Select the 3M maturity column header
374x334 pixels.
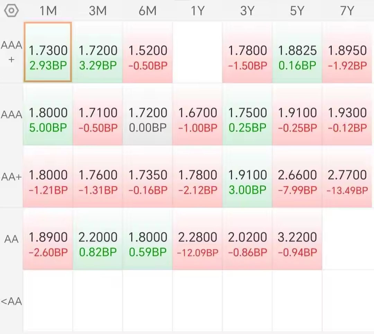click(x=98, y=11)
